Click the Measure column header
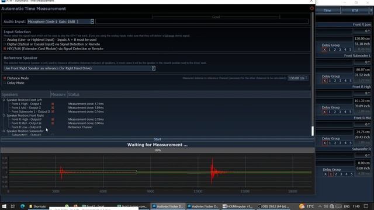Viewport: 374px width, 210px height. tap(58, 94)
